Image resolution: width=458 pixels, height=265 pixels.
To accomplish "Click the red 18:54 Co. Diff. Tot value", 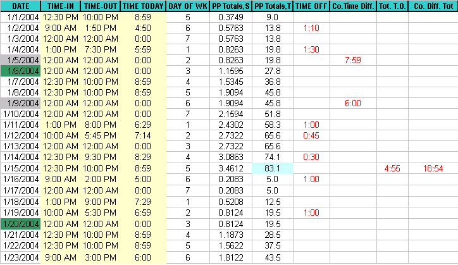I will [x=433, y=168].
